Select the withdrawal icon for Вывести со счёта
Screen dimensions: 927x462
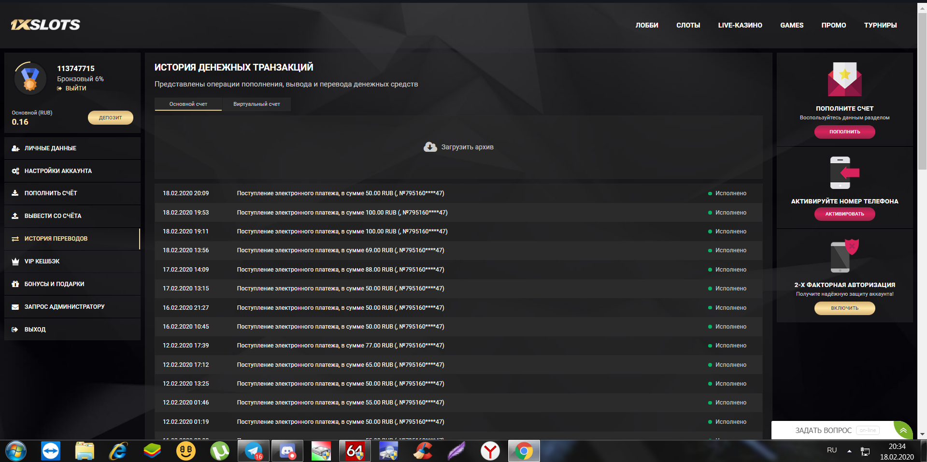pos(15,216)
